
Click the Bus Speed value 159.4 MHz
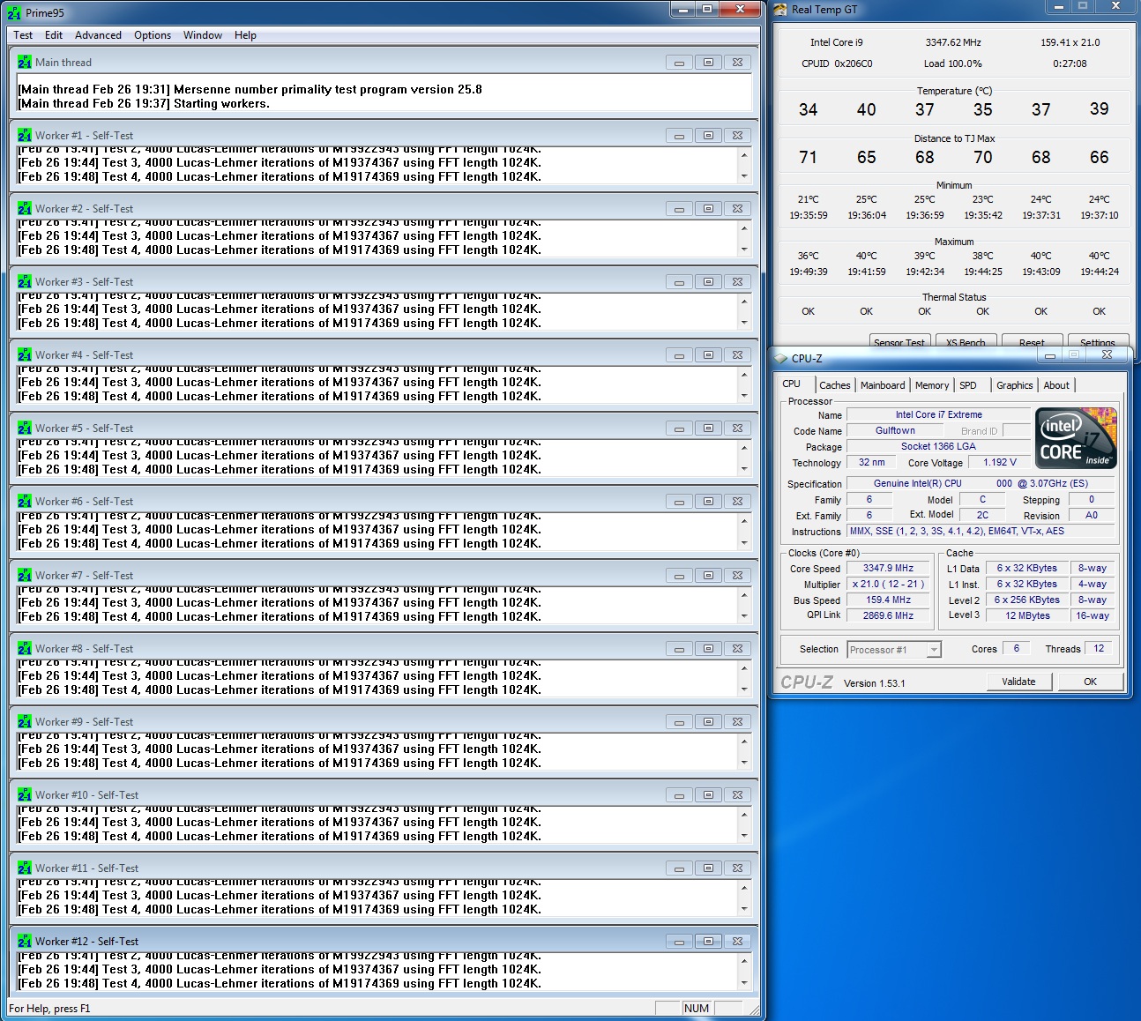pyautogui.click(x=888, y=600)
